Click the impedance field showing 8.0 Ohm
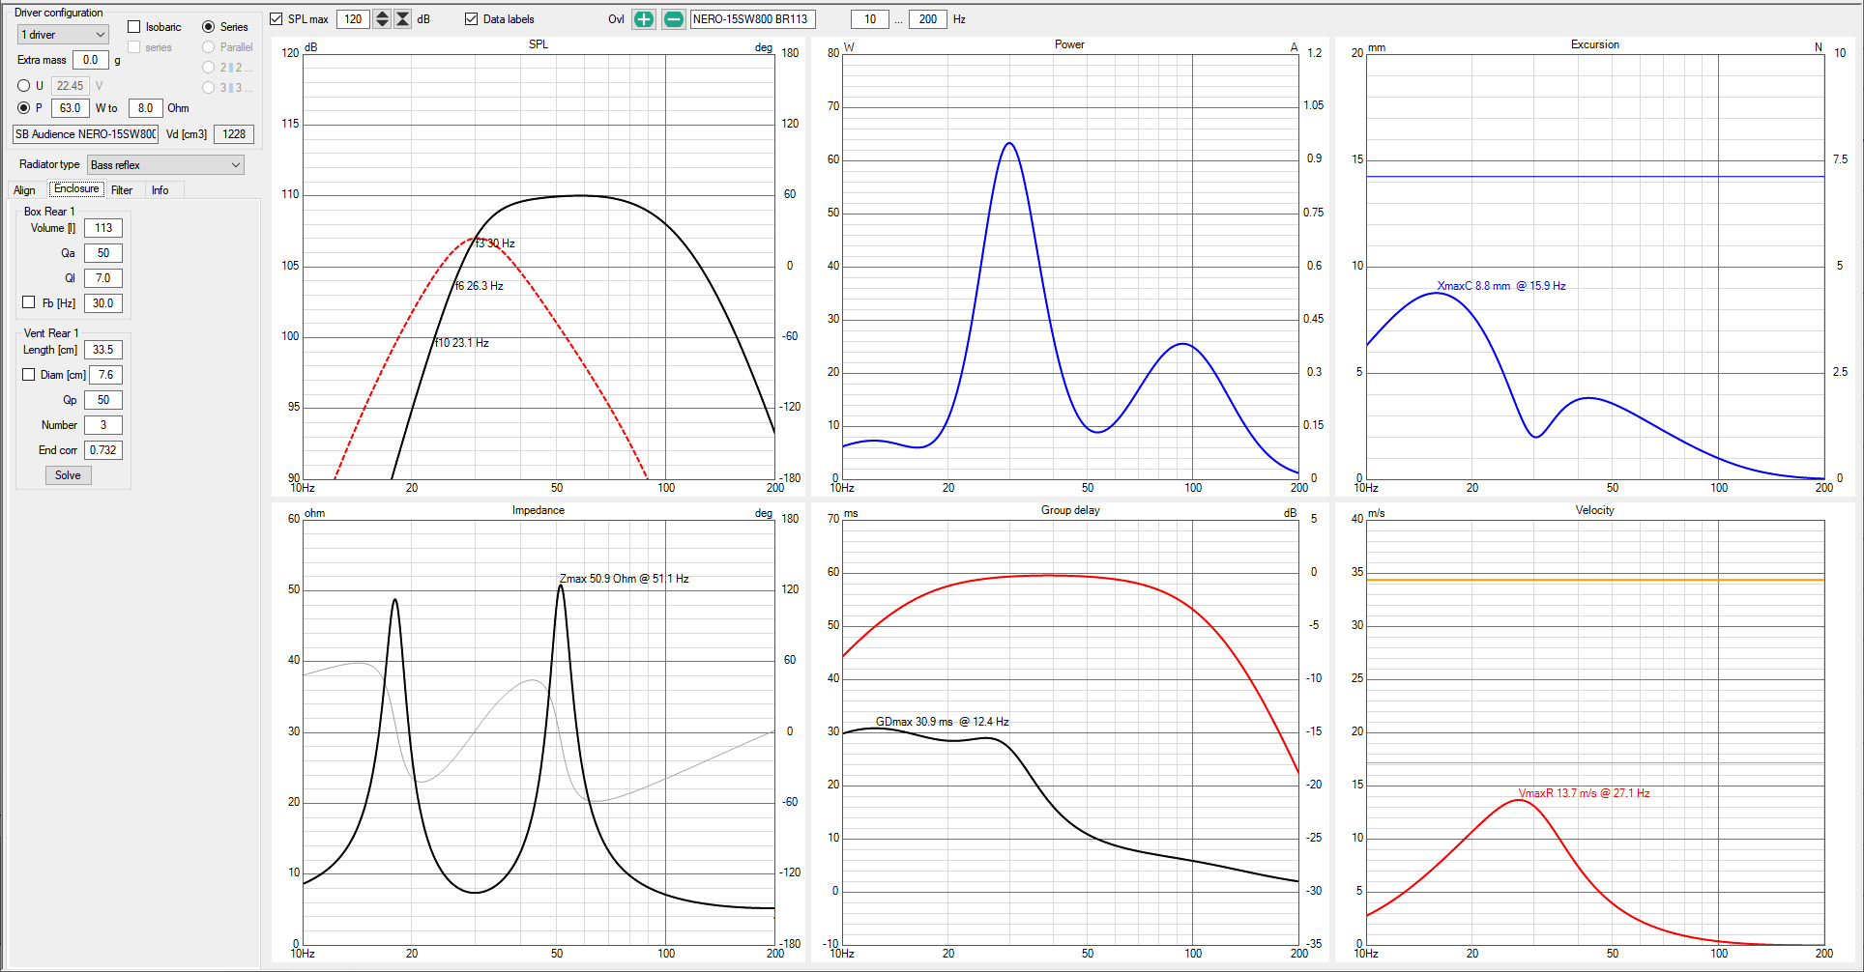 (x=145, y=108)
